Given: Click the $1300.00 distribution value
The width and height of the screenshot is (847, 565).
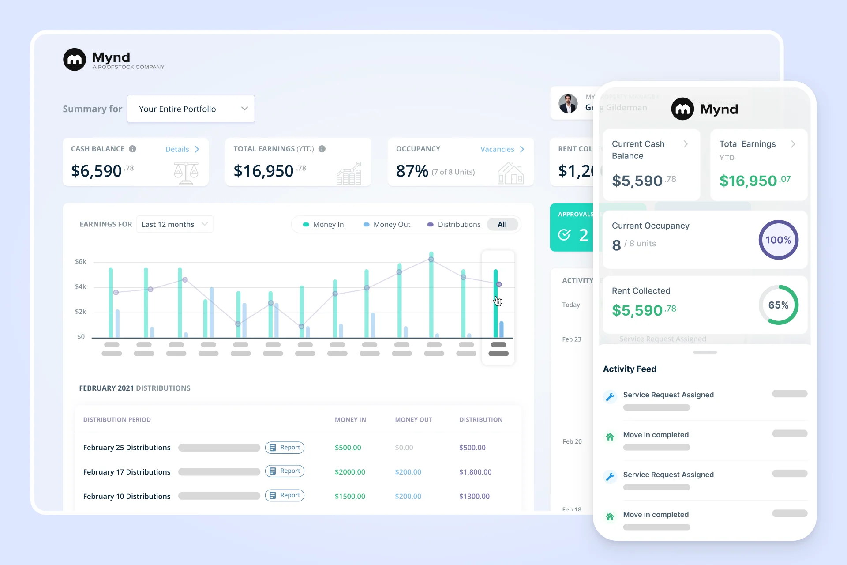Looking at the screenshot, I should pos(474,496).
